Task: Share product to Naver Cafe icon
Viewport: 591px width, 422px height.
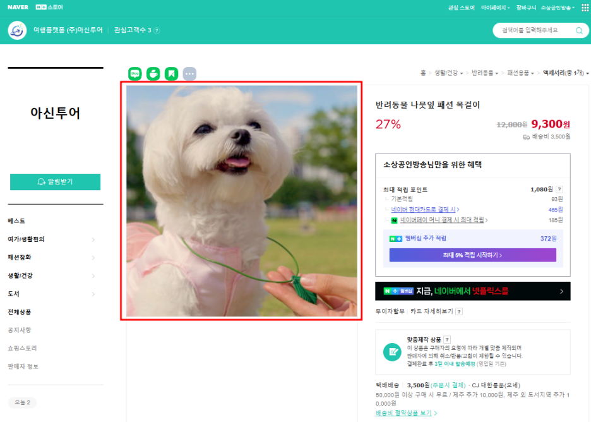Action: (153, 74)
